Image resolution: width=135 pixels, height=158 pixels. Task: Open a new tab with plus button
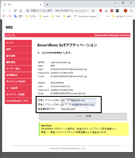click(47, 5)
